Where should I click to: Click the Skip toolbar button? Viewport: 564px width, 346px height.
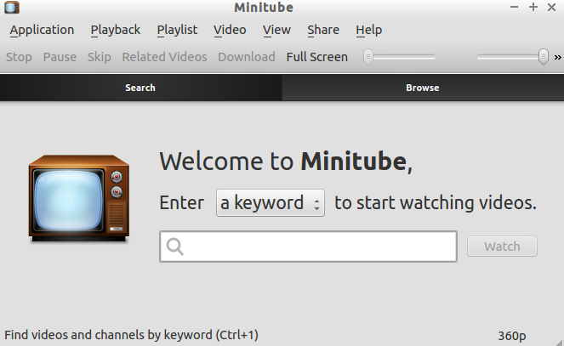click(x=100, y=57)
